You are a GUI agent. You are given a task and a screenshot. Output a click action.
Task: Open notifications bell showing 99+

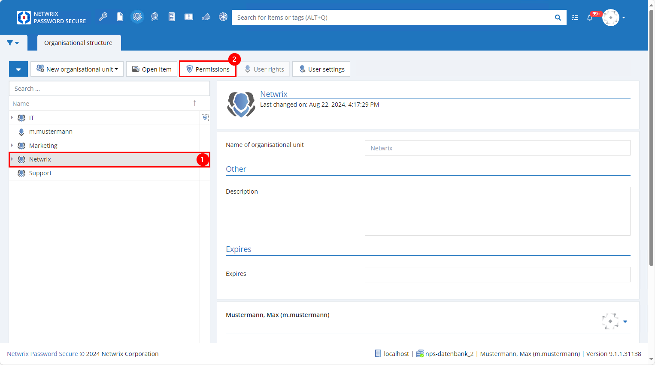tap(590, 18)
